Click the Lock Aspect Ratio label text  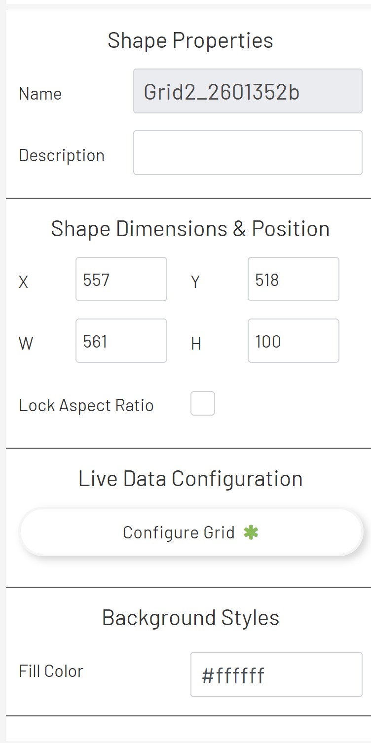87,404
